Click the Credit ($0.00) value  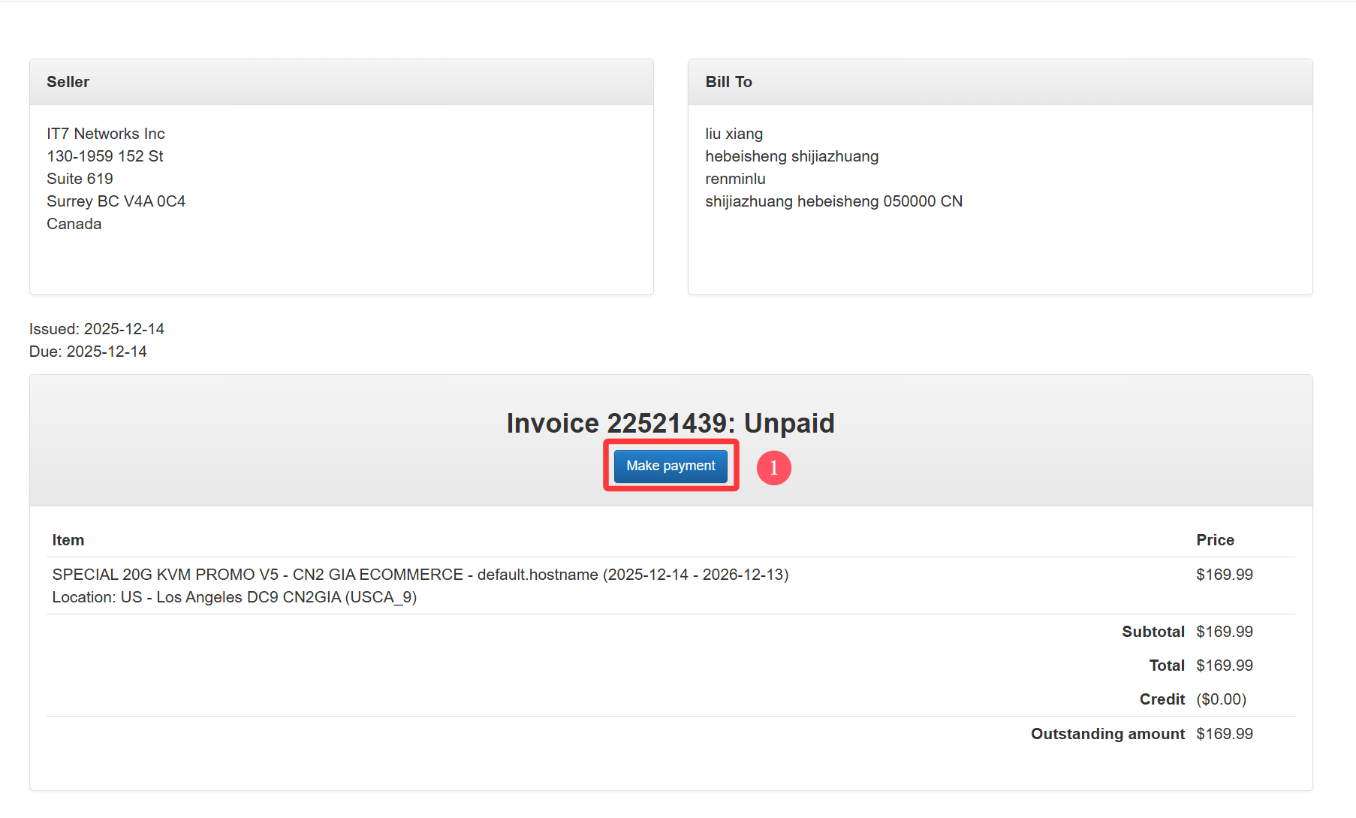tap(1221, 699)
